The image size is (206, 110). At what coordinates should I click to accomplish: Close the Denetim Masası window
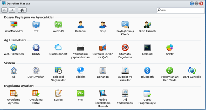coord(201,4)
